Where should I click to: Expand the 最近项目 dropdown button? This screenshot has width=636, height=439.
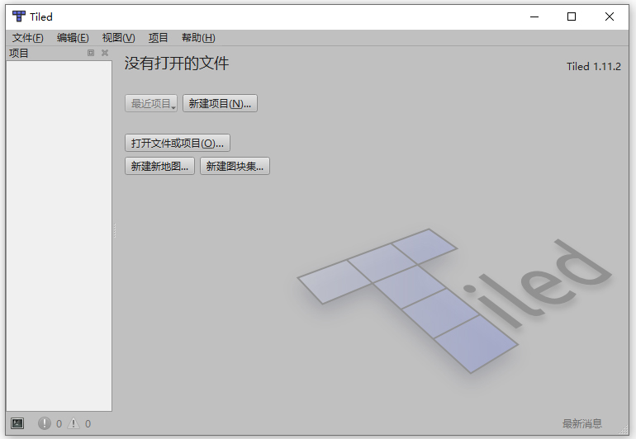click(x=151, y=103)
